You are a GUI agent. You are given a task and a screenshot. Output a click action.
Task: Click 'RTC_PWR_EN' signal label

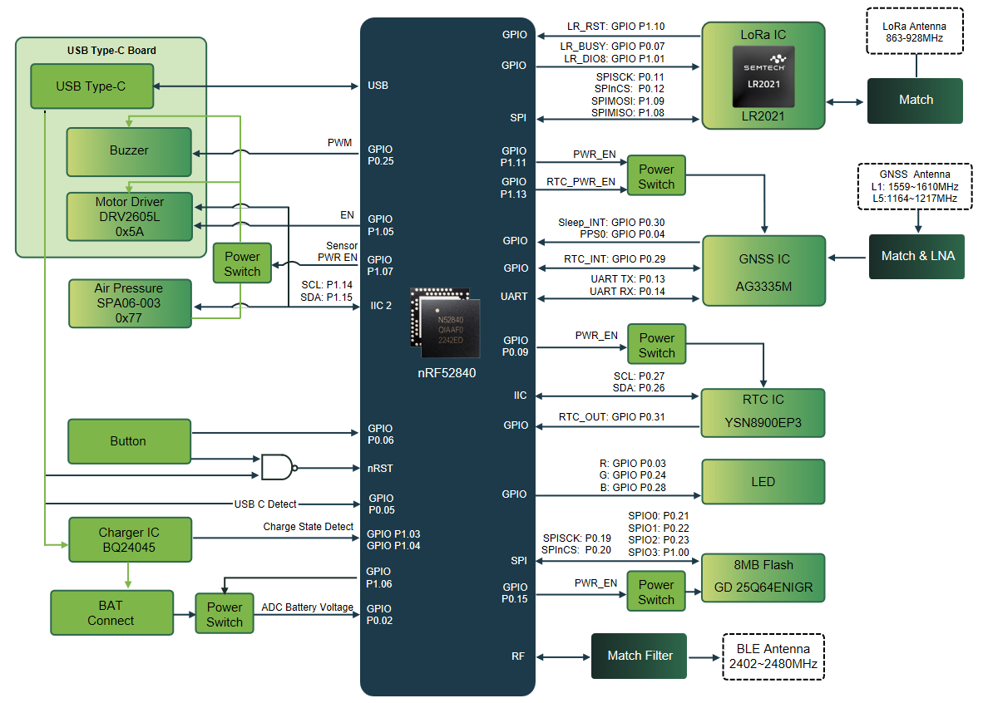pos(580,182)
